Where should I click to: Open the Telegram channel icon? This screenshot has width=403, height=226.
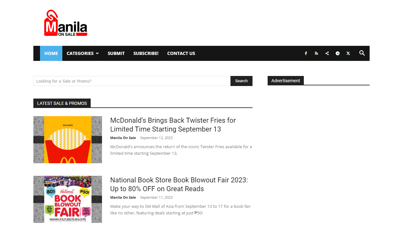pos(338,53)
